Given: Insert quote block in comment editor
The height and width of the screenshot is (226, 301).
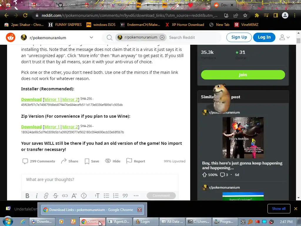Looking at the screenshot, I should coord(125,196).
